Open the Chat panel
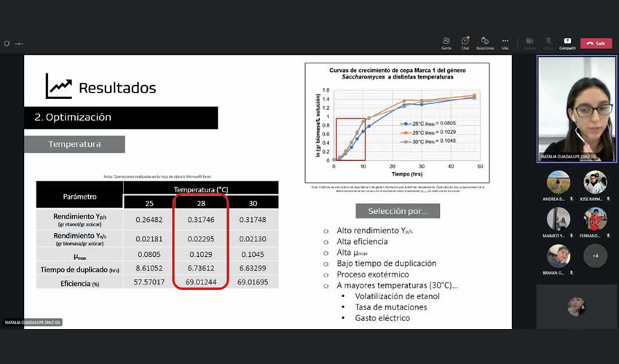The image size is (619, 364). (465, 41)
